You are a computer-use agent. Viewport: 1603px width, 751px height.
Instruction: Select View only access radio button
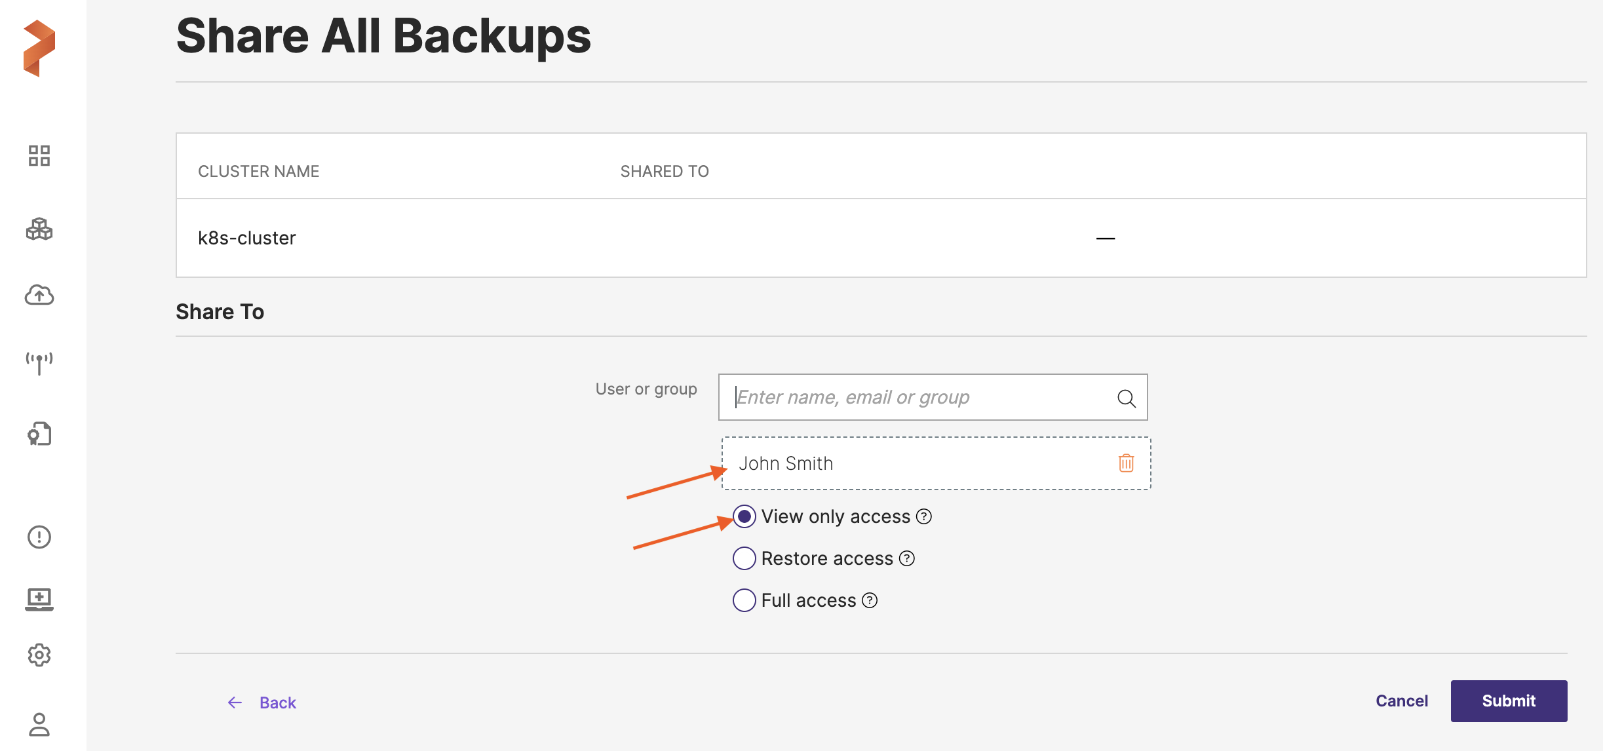[744, 516]
